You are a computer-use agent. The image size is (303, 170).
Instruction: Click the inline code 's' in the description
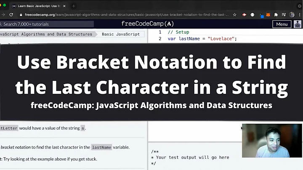(x=83, y=128)
